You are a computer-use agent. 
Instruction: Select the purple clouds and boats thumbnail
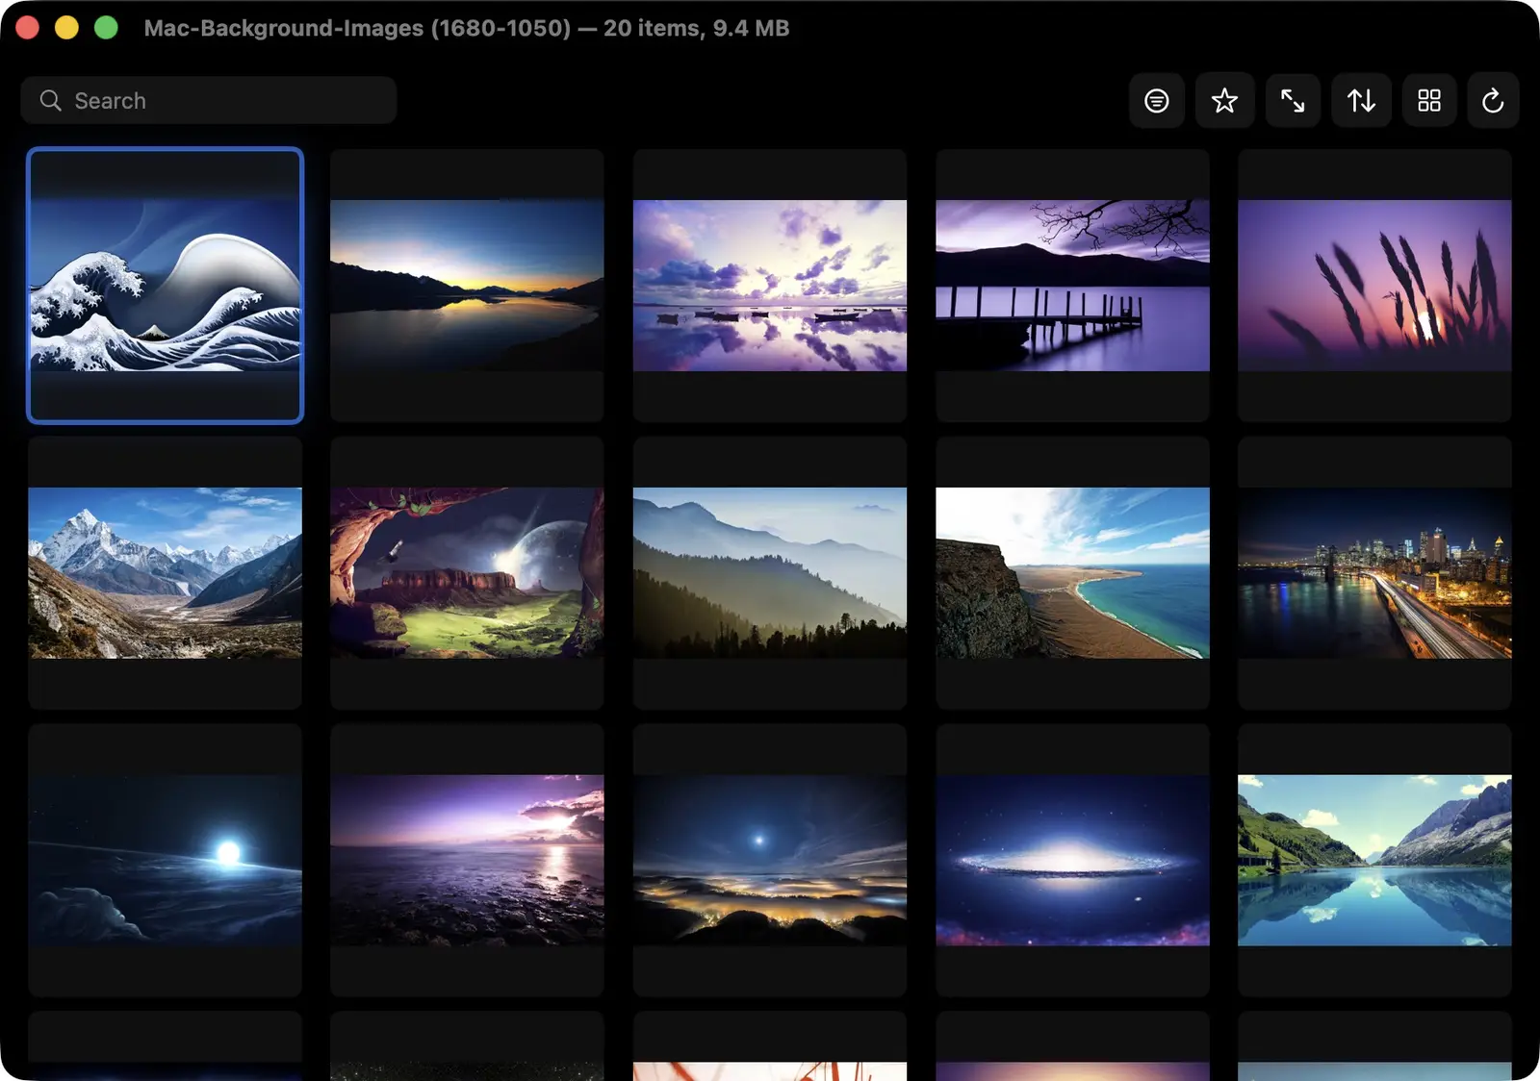point(770,286)
